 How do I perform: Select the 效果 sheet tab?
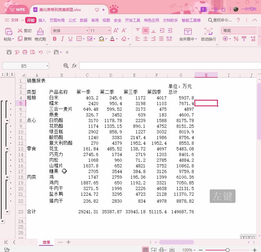46,242
